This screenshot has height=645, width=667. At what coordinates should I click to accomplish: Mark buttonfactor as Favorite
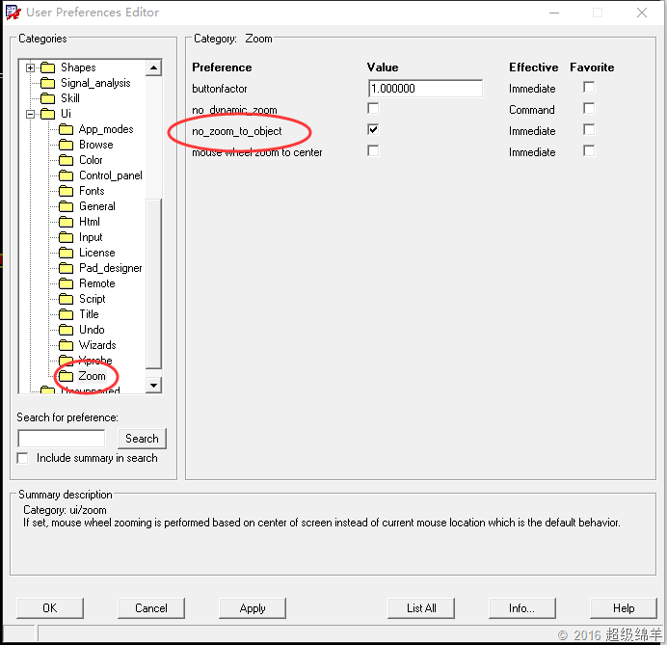[x=589, y=88]
